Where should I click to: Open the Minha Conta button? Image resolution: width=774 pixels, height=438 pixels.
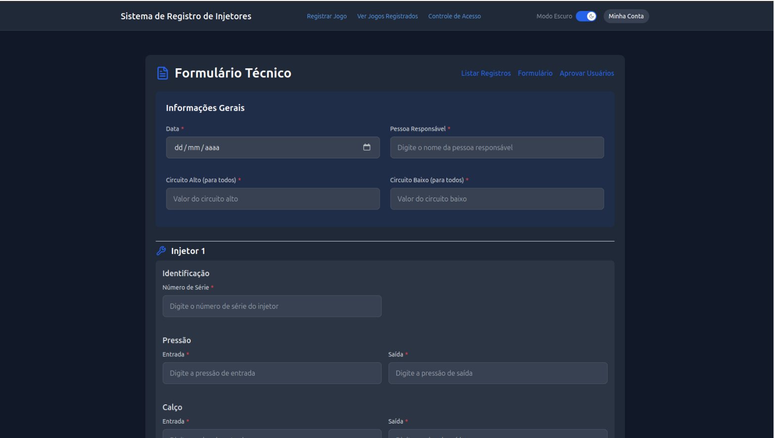[x=626, y=16]
